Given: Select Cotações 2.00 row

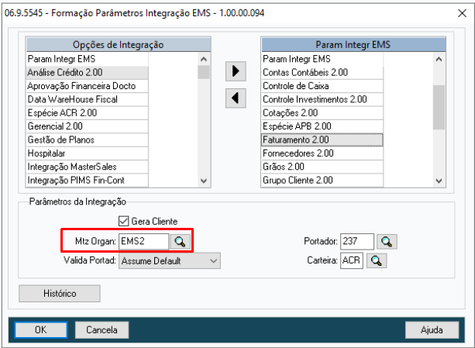Looking at the screenshot, I should [x=322, y=113].
